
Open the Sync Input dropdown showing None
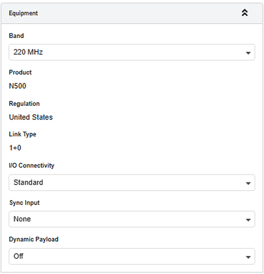(132, 219)
